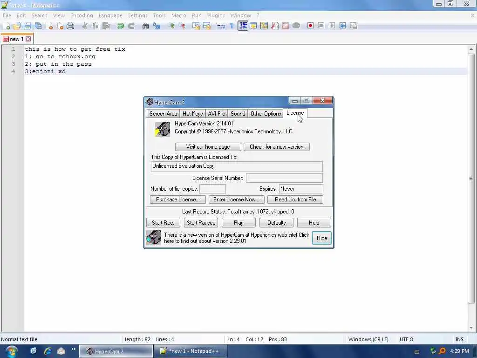
Task: Switch to the Screen Area tab
Action: pos(163,114)
